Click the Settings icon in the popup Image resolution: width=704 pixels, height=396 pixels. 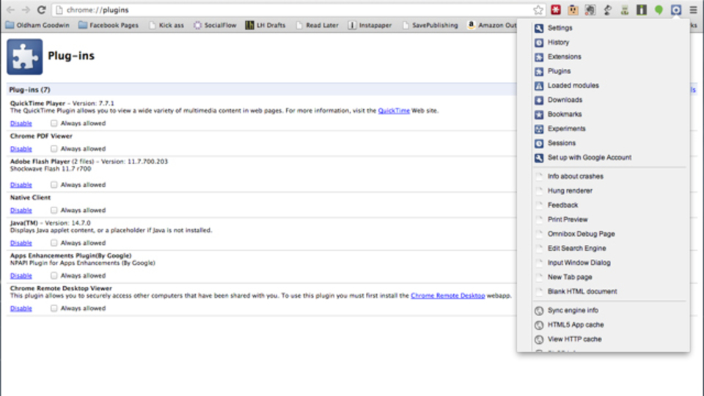coord(539,29)
